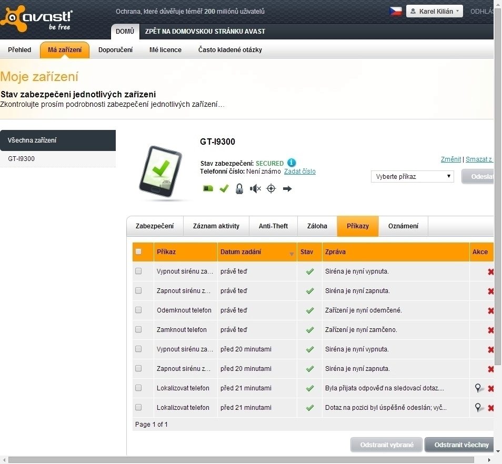This screenshot has height=464, width=502.
Task: Click the green checkmark status icon under device
Action: [x=224, y=188]
